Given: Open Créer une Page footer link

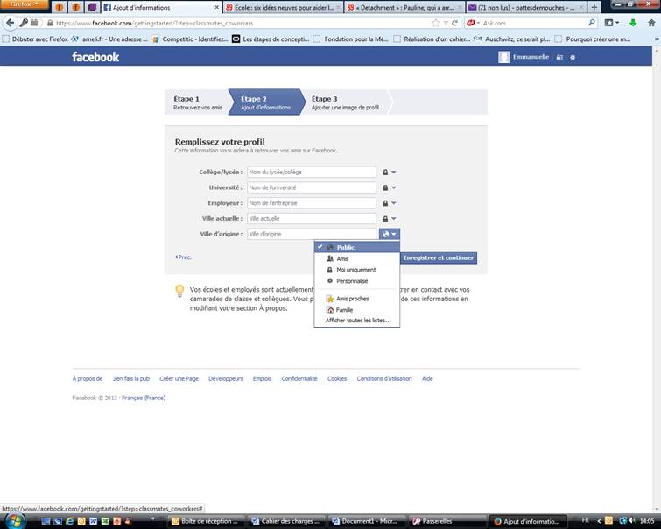Looking at the screenshot, I should (x=179, y=379).
